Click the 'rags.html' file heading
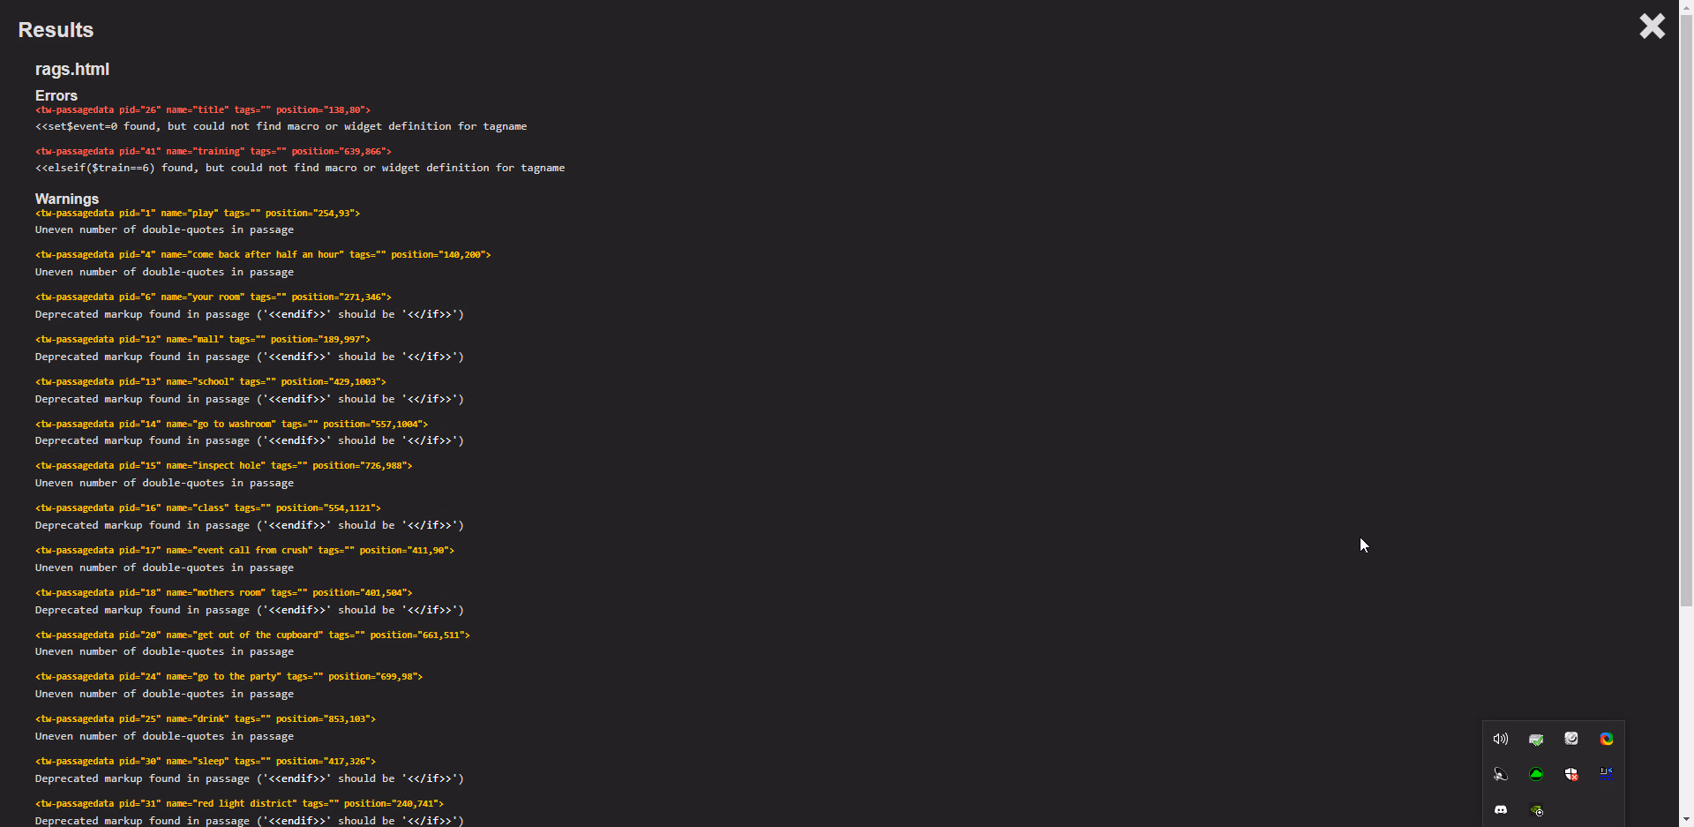Viewport: 1694px width, 827px height. click(x=72, y=69)
